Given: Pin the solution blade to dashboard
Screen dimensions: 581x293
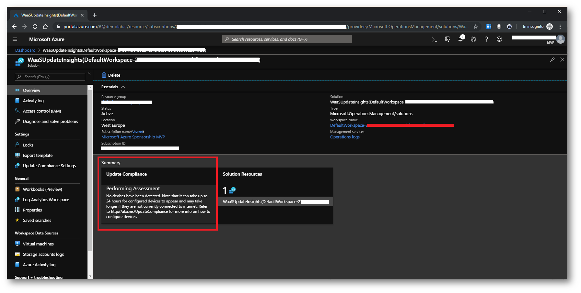Looking at the screenshot, I should click(552, 60).
